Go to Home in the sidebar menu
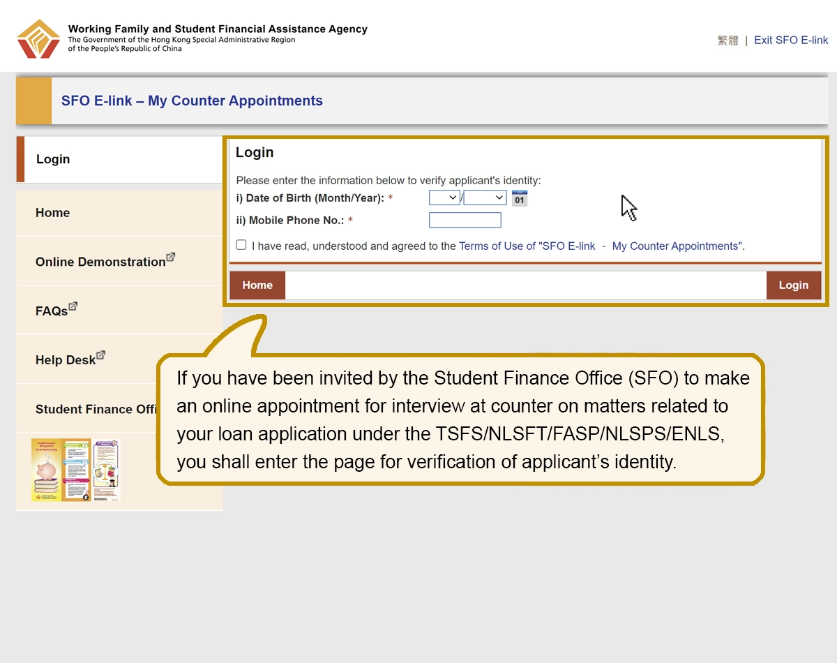837x663 pixels. [x=119, y=213]
